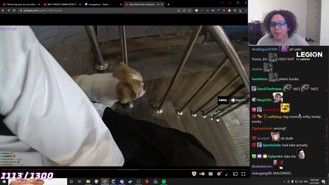Click the red extension icon in toolbar
This screenshot has height=185, width=329.
[224, 10]
